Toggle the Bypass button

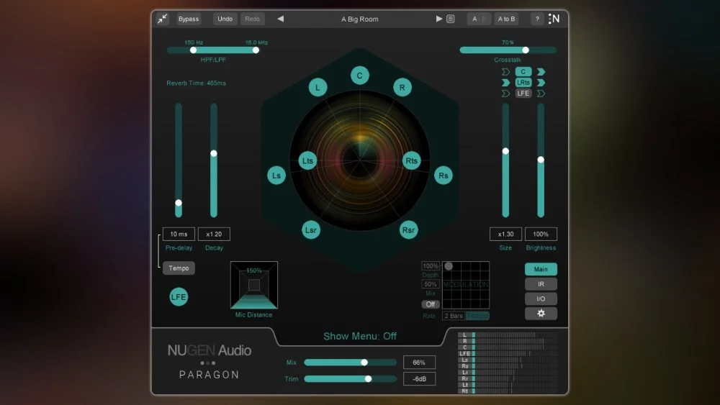pyautogui.click(x=189, y=19)
